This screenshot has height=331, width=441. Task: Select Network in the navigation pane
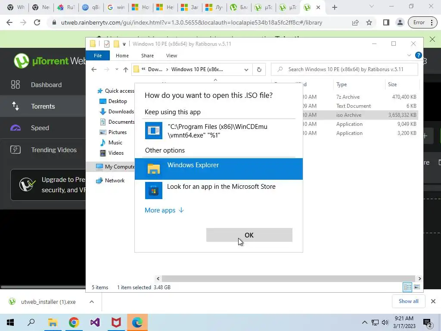110,181
